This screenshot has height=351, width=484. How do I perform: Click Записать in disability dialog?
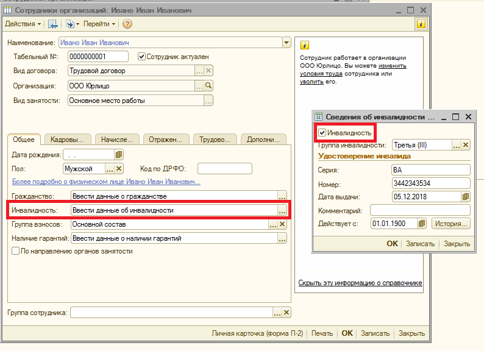(420, 244)
